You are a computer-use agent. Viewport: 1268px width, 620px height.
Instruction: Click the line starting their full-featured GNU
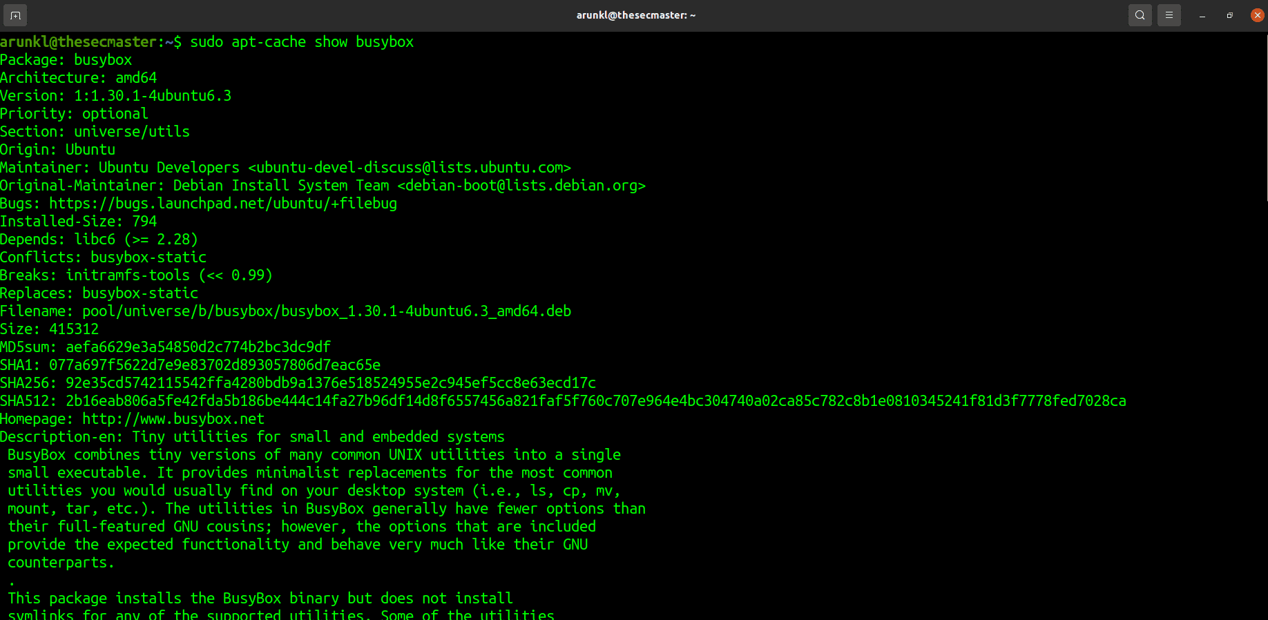(x=302, y=527)
